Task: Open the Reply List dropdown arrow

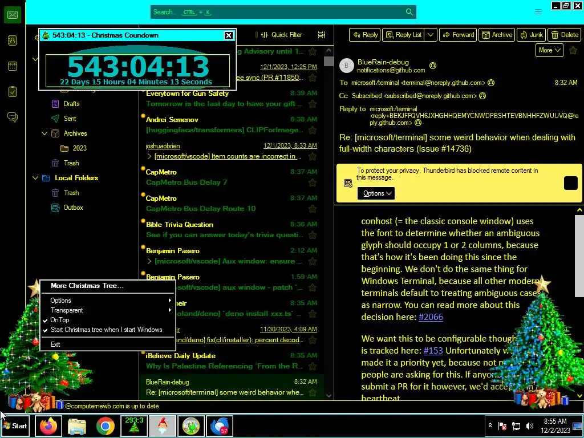Action: 430,35
